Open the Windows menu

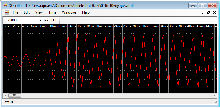(69, 12)
